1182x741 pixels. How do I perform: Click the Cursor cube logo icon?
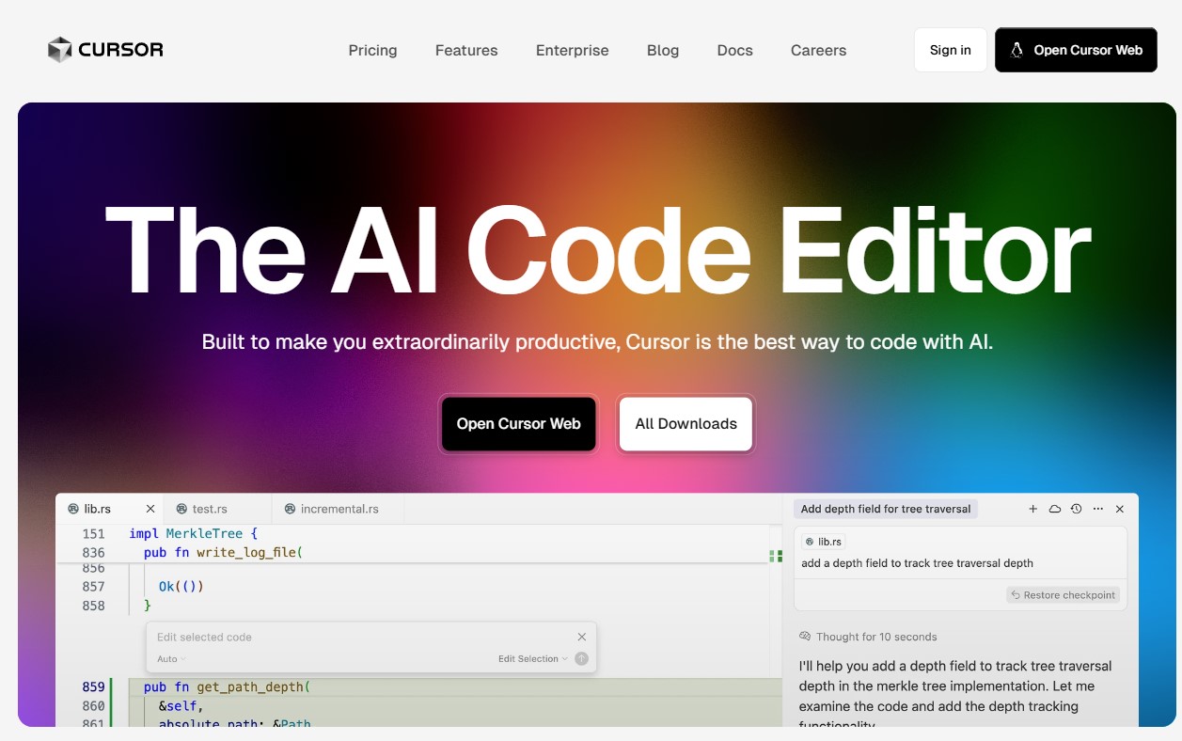point(60,50)
